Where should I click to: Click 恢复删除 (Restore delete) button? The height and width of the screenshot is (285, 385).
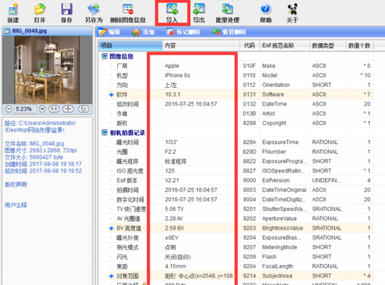click(x=229, y=32)
